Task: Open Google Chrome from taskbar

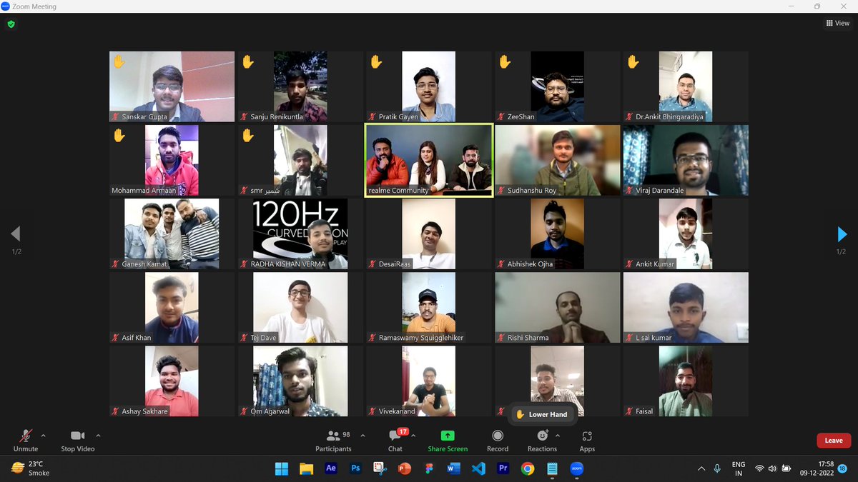Action: click(x=527, y=468)
